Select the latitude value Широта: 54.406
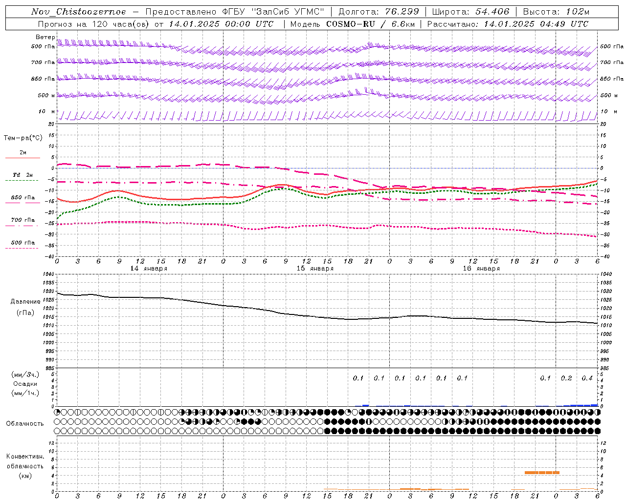 click(470, 12)
